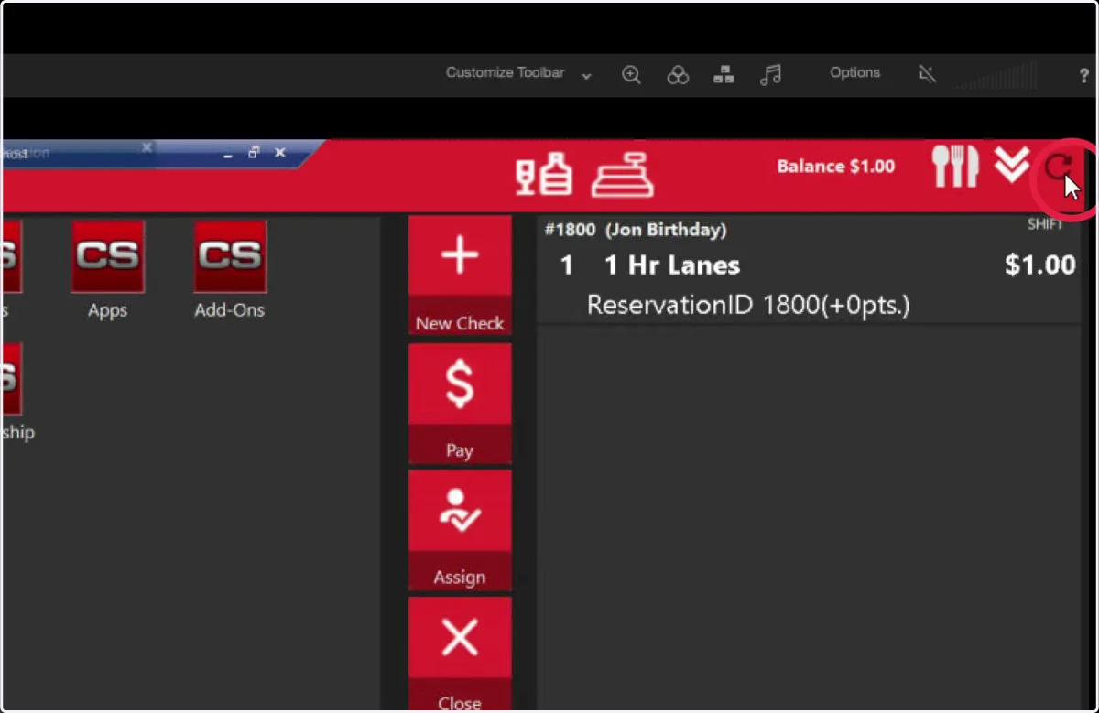This screenshot has height=713, width=1099.
Task: Click the ReservationID 1800(+0pts.) line
Action: [x=748, y=305]
